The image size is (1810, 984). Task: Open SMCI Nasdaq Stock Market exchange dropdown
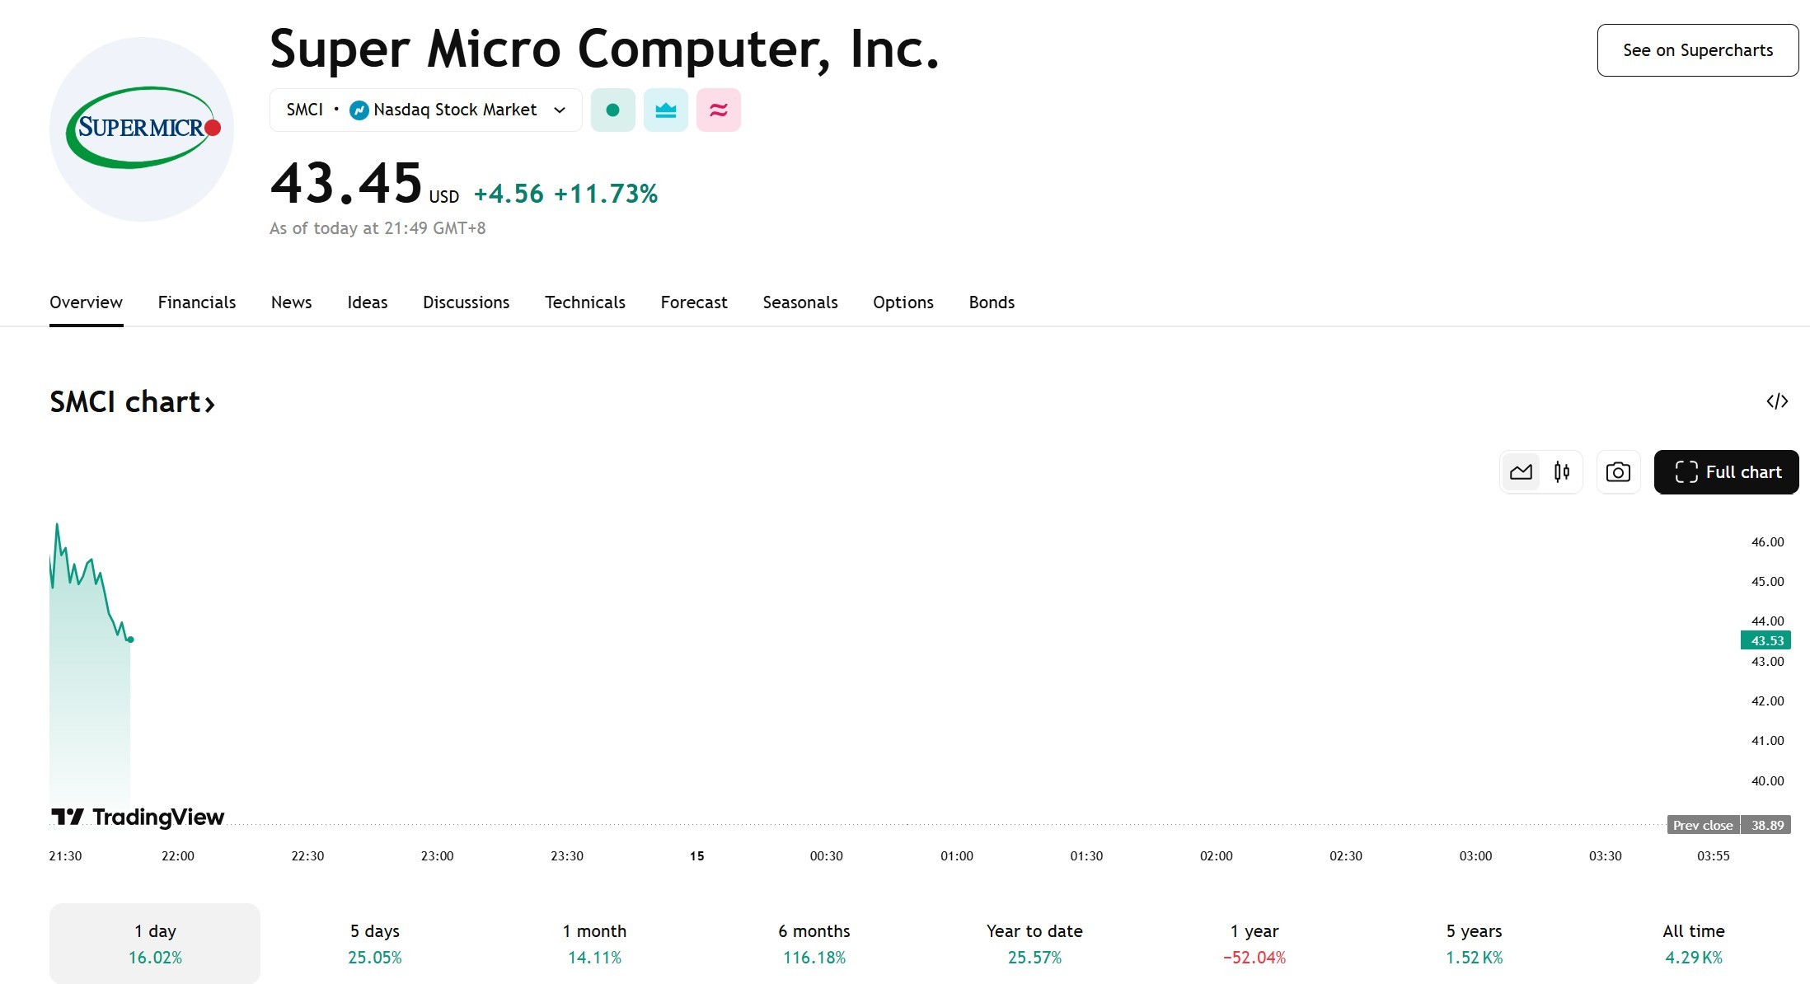(x=425, y=110)
